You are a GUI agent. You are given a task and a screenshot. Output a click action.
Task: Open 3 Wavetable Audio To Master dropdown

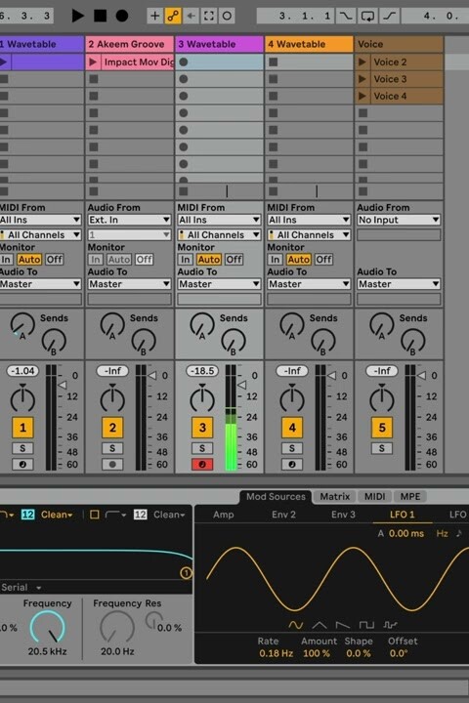(x=219, y=284)
